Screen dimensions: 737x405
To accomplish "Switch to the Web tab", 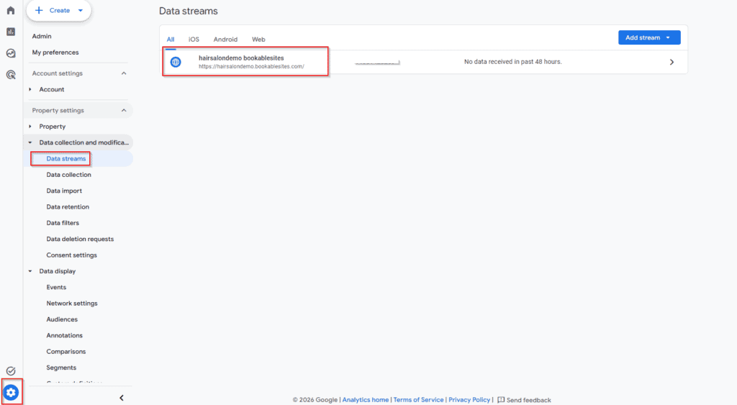I will point(258,40).
